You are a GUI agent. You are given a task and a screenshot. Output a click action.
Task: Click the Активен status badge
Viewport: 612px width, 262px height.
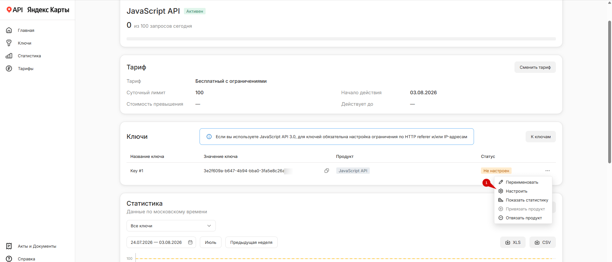[x=195, y=11]
